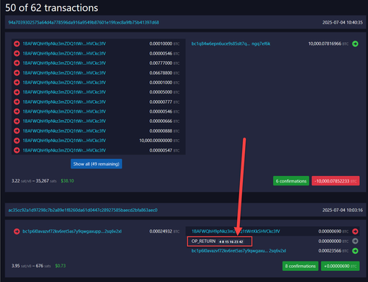Screen dimensions: 368x282
Task: Click input amount 0.00777000 BTC
Action: tap(164, 63)
